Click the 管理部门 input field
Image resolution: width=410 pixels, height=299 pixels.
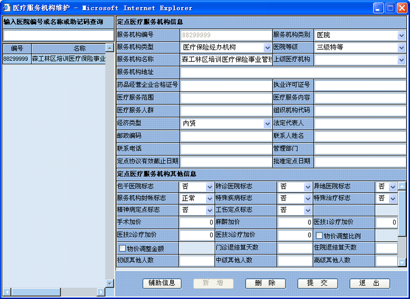pos(360,149)
